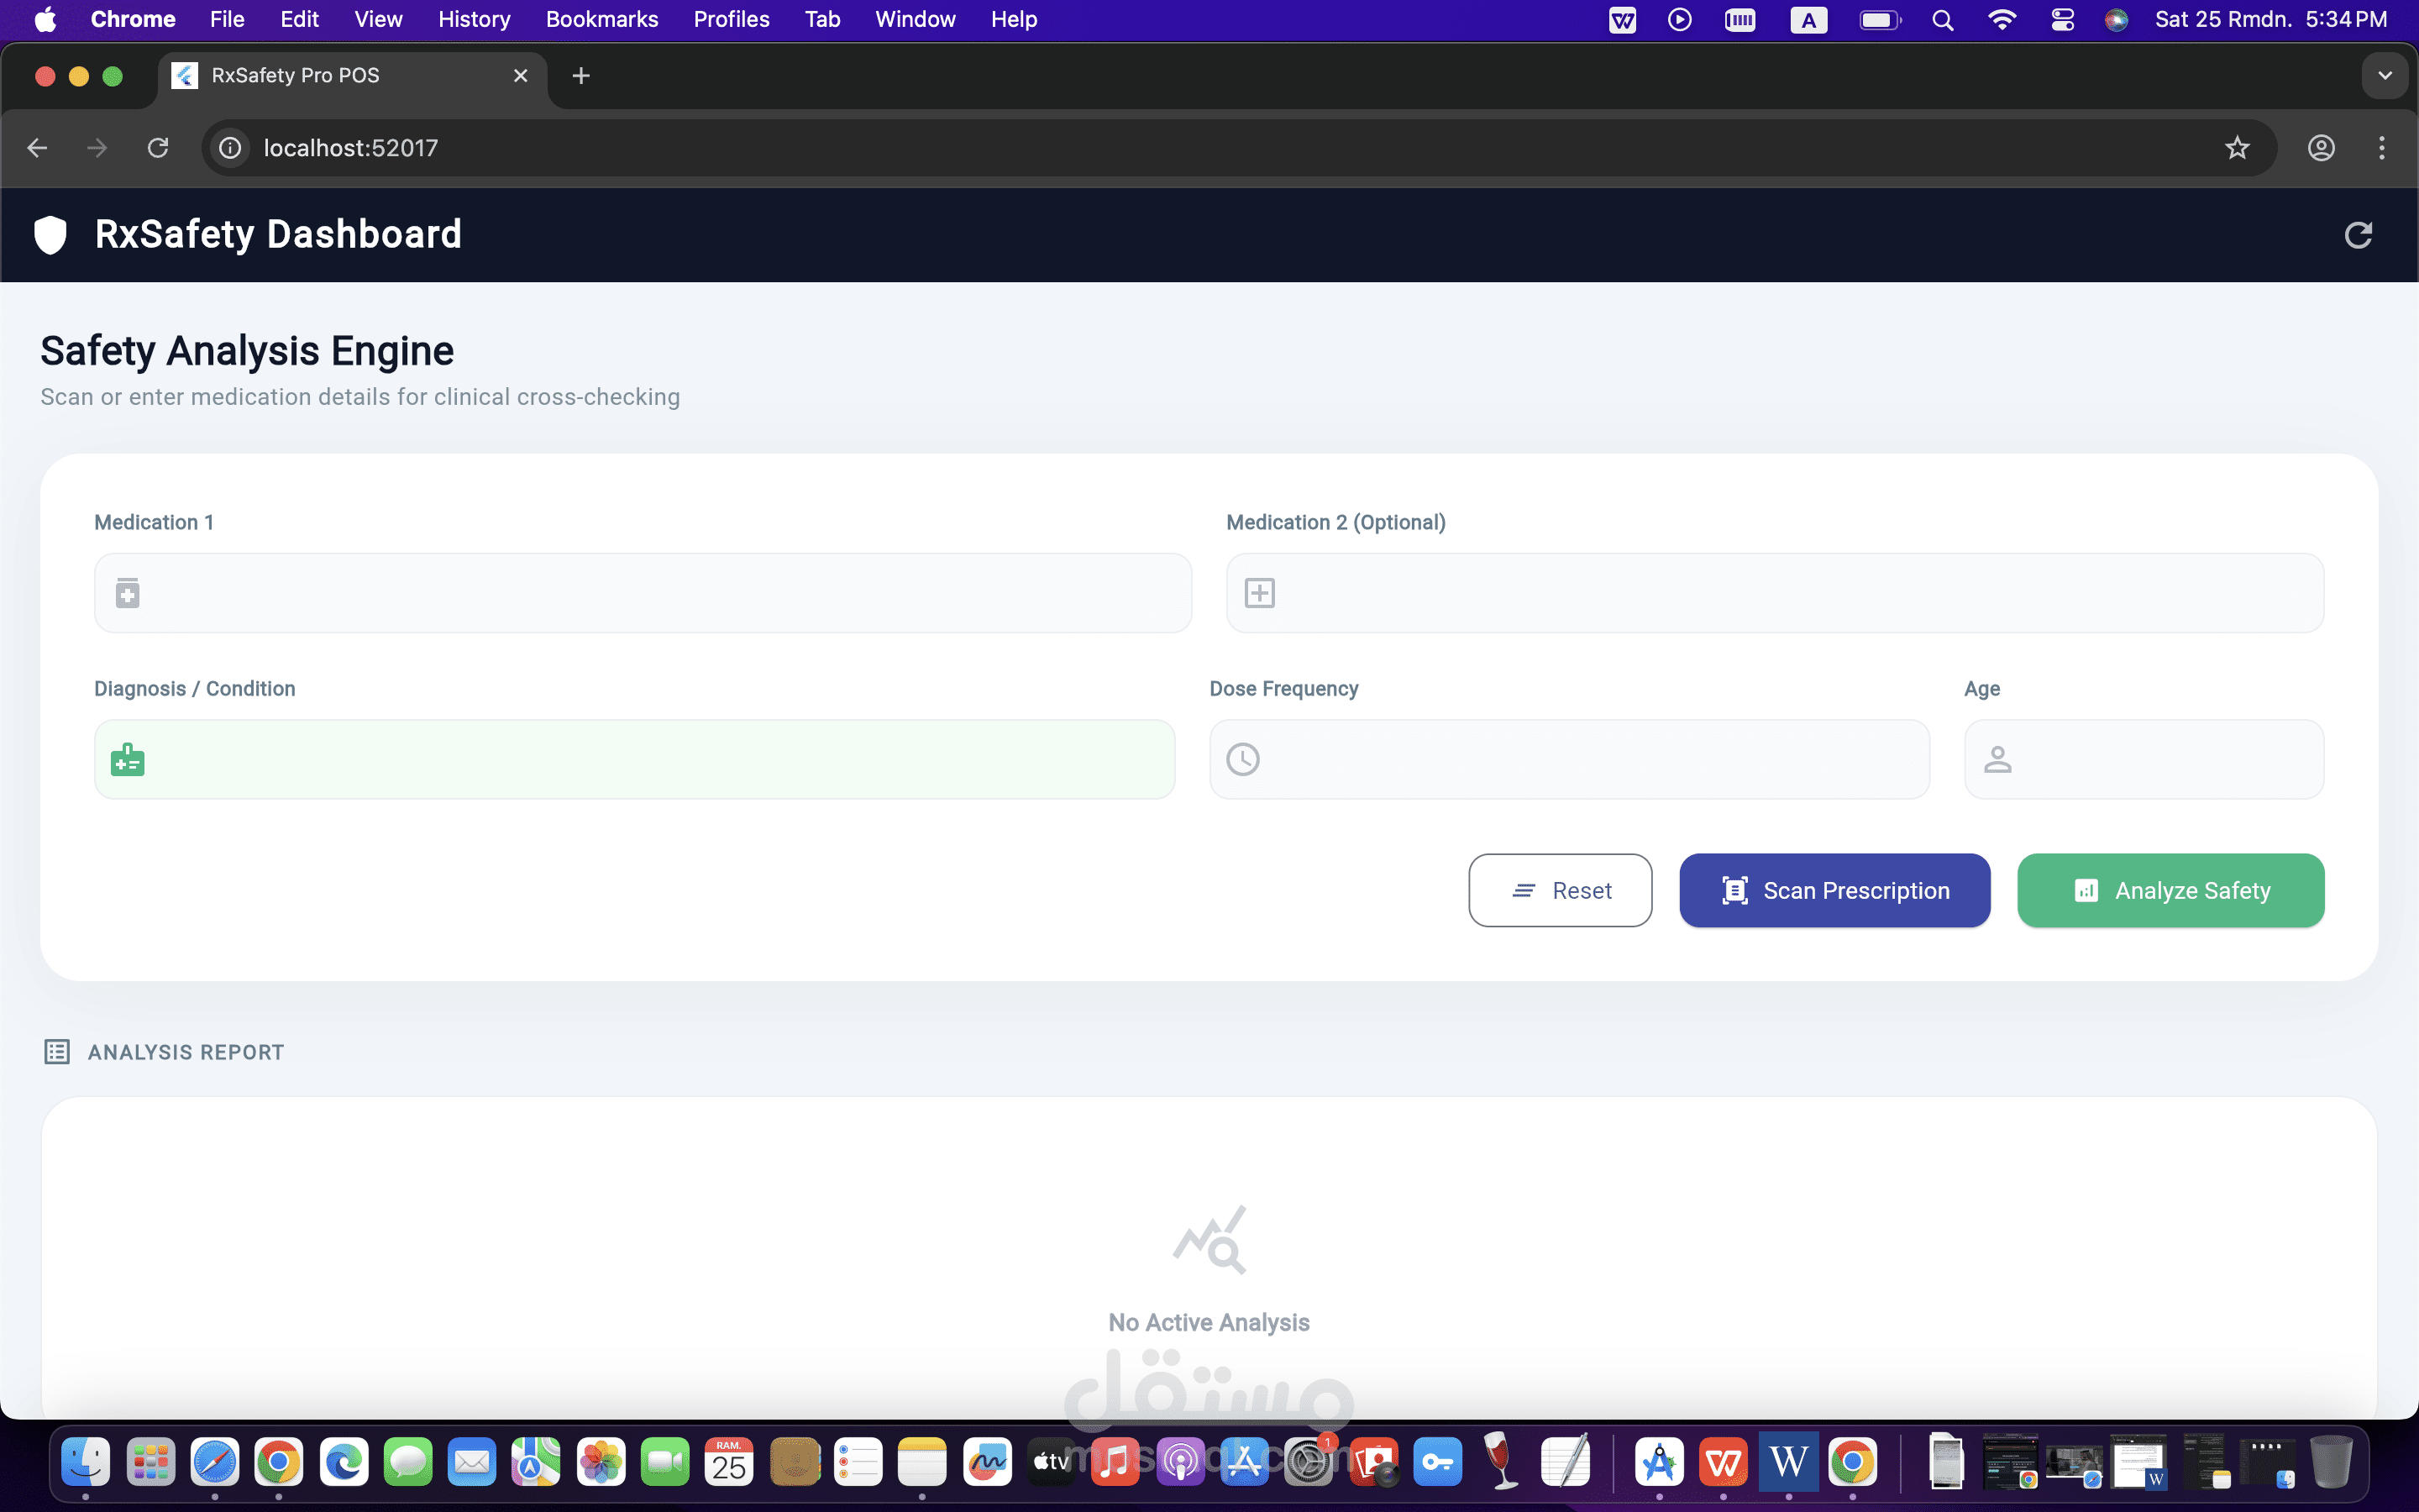2419x1512 pixels.
Task: Open Chrome's three-dot menu
Action: (2382, 148)
